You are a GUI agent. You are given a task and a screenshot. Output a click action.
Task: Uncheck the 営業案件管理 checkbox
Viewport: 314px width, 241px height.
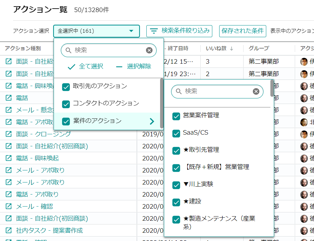(x=176, y=116)
